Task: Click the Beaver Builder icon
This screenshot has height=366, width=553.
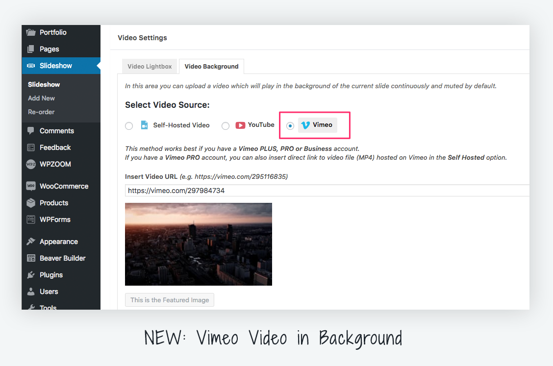Action: pos(31,258)
